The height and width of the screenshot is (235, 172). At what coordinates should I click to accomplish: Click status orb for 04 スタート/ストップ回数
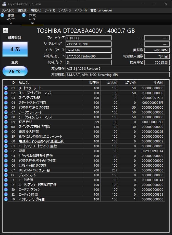pos(6,103)
